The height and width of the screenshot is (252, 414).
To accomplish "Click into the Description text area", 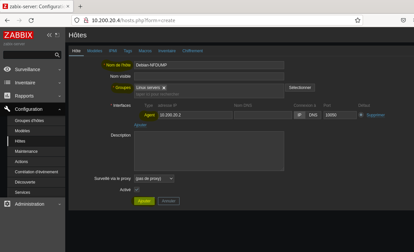I will [209, 151].
